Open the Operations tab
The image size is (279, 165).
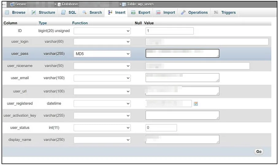click(194, 13)
